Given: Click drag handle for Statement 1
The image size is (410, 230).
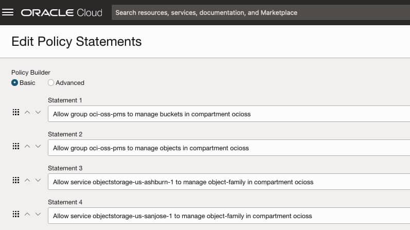Looking at the screenshot, I should (15, 113).
